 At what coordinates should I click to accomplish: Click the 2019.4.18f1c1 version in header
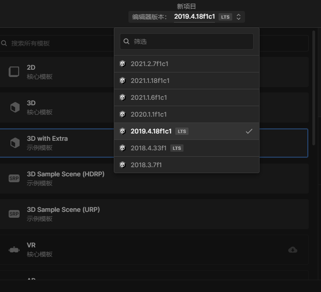(194, 16)
